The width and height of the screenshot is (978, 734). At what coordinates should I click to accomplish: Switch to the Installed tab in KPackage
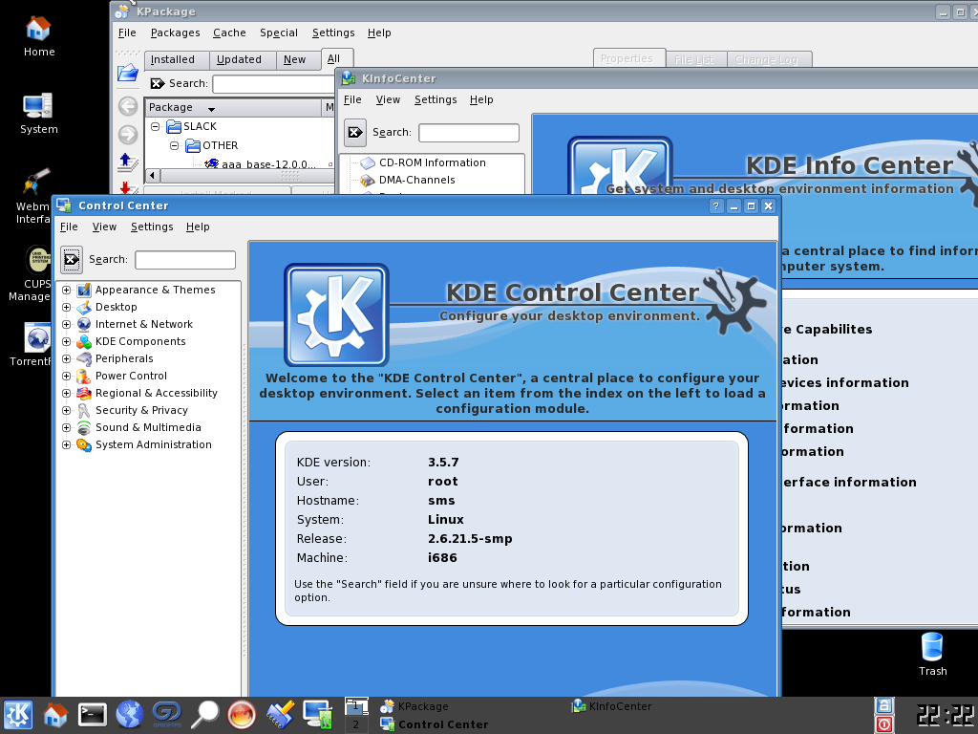point(173,59)
